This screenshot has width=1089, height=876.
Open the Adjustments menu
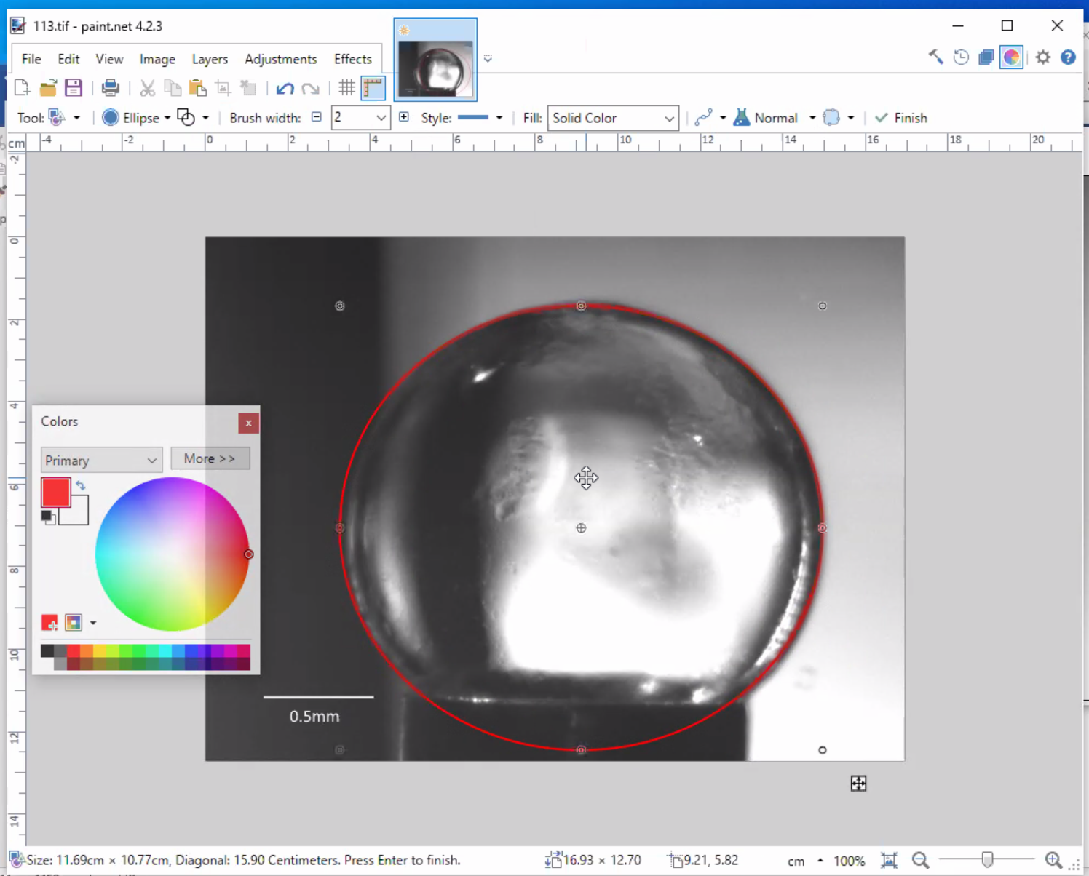point(280,59)
